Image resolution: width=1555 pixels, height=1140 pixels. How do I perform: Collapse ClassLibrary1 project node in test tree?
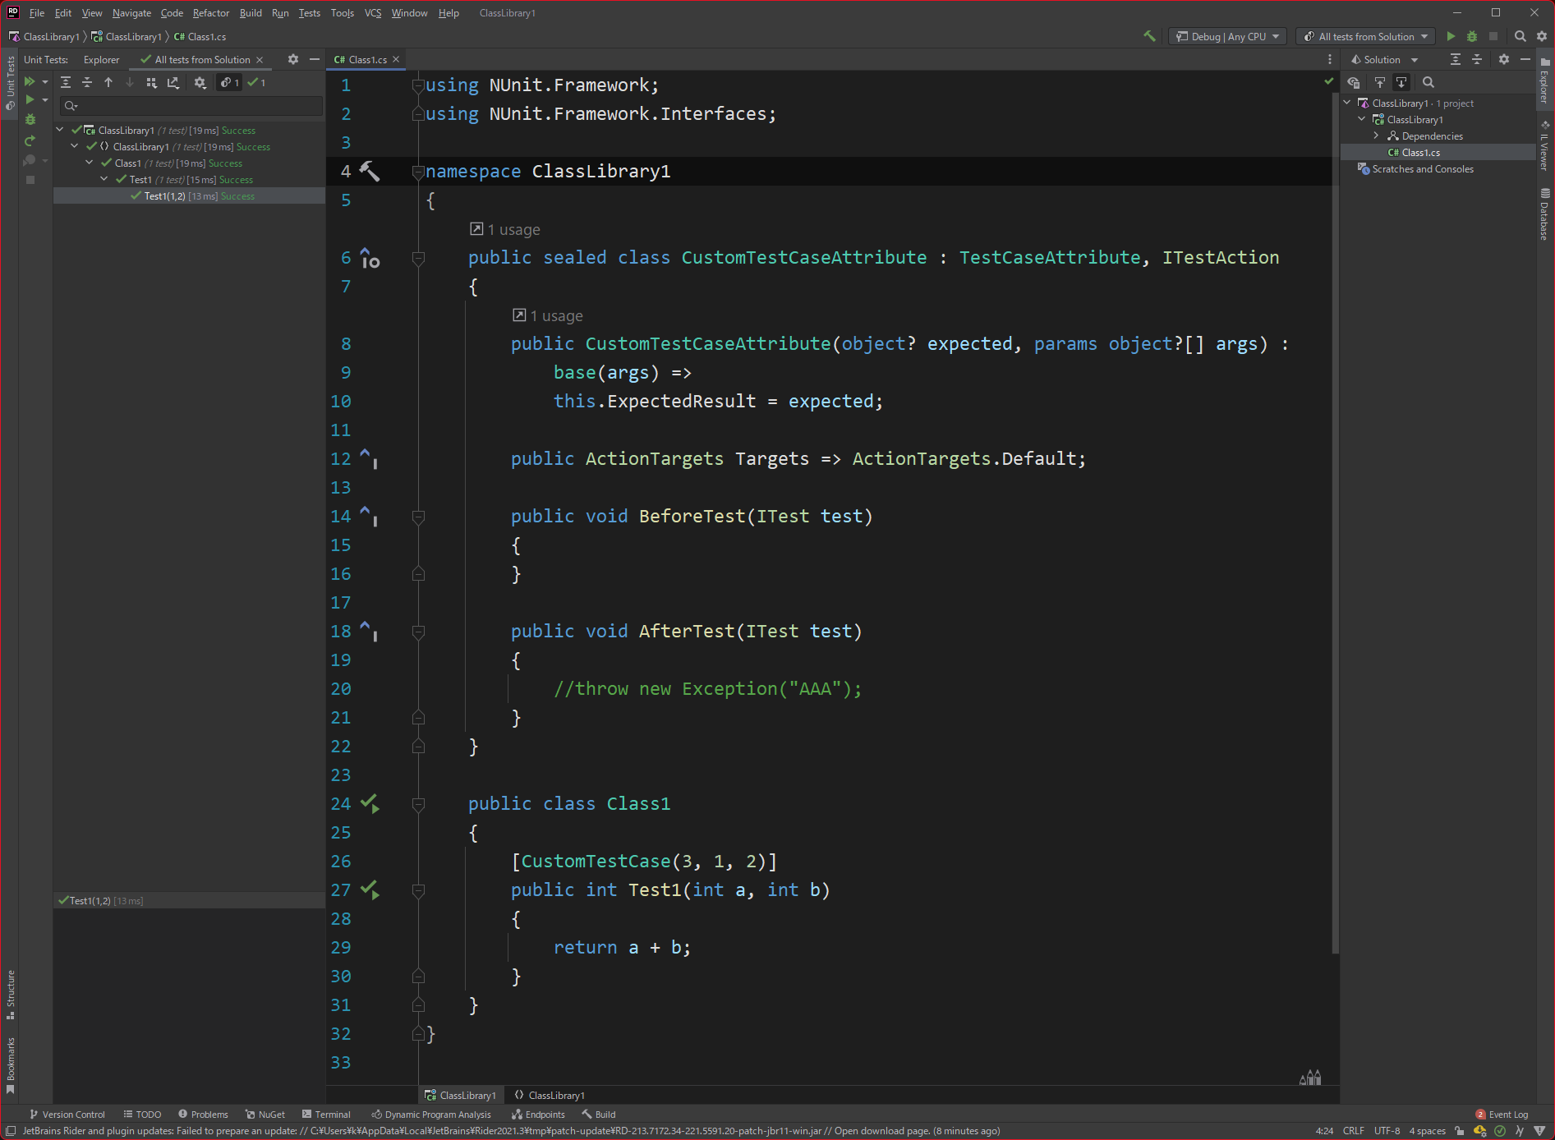(x=60, y=130)
